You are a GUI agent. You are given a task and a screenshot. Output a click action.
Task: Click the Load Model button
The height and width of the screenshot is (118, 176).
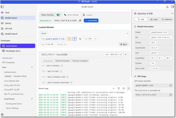tap(91, 21)
